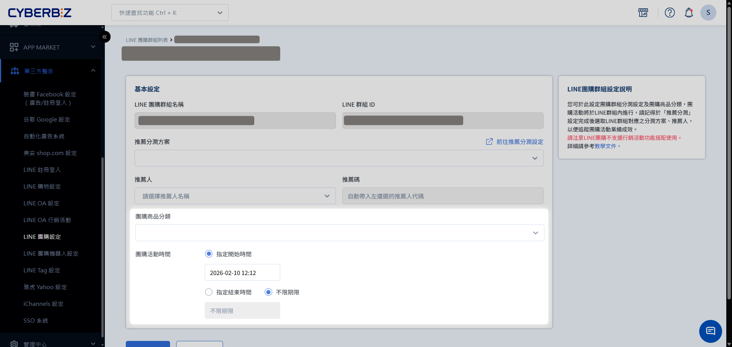Open the user avatar S menu
The height and width of the screenshot is (347, 732).
[x=708, y=13]
